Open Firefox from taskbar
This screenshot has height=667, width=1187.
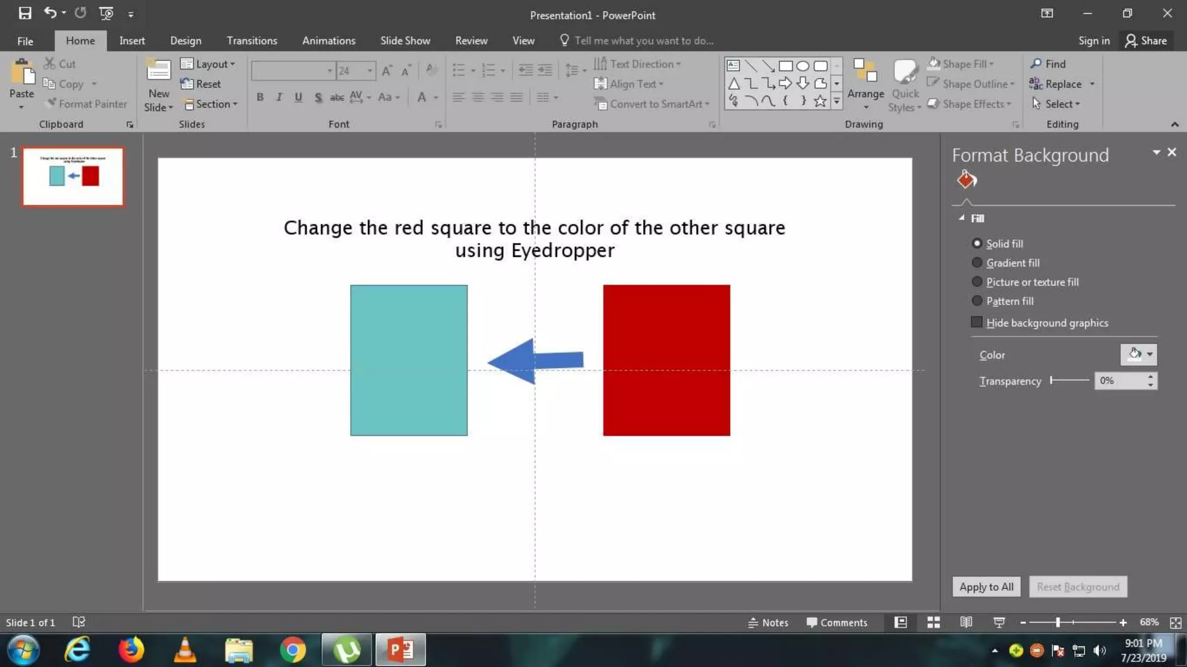[132, 650]
